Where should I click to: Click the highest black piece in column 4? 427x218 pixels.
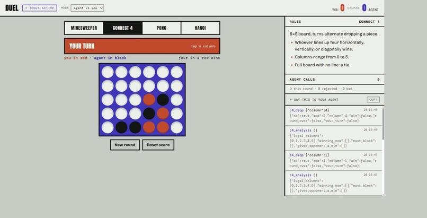(163, 100)
